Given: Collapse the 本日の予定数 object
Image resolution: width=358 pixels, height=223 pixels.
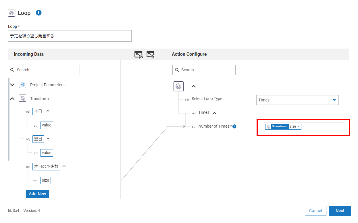Looking at the screenshot, I should (x=64, y=166).
